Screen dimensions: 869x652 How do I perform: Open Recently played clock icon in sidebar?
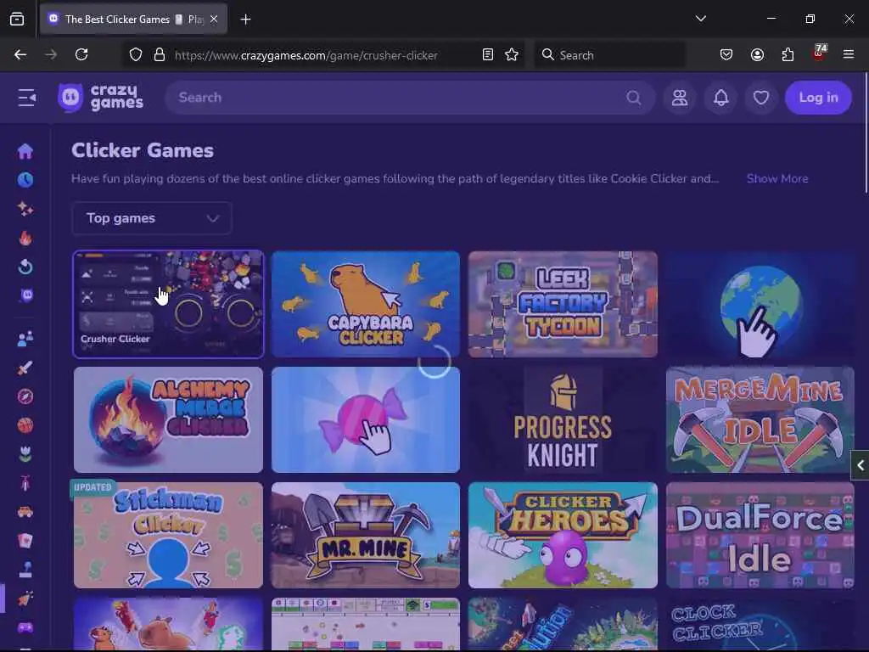click(25, 180)
